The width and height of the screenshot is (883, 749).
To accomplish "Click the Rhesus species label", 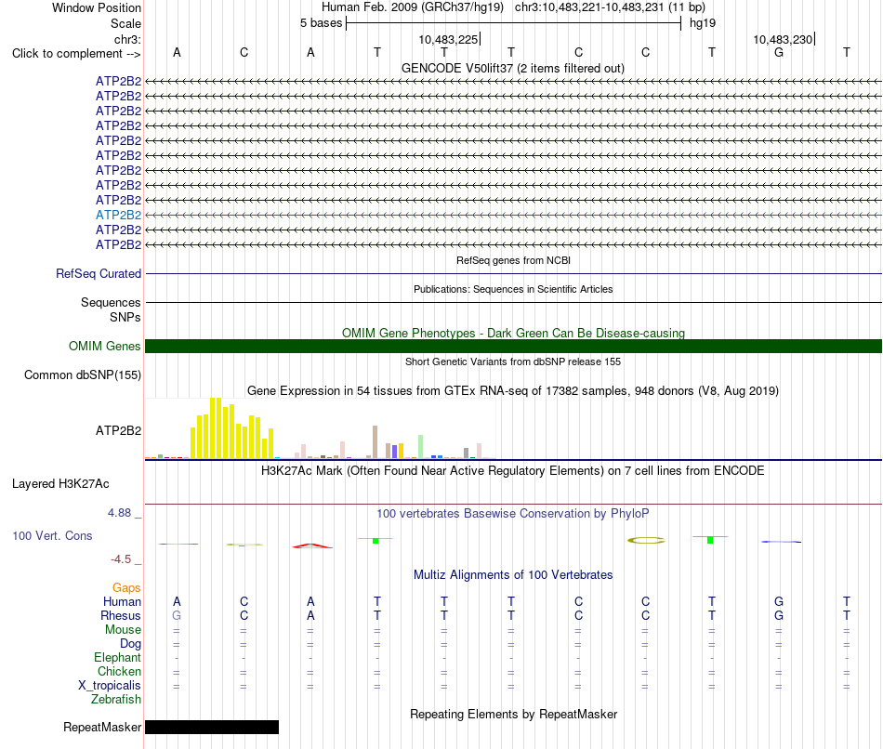I will click(121, 615).
